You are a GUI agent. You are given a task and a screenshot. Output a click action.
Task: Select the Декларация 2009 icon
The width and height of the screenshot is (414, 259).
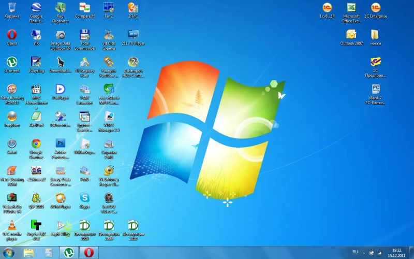[109, 225]
